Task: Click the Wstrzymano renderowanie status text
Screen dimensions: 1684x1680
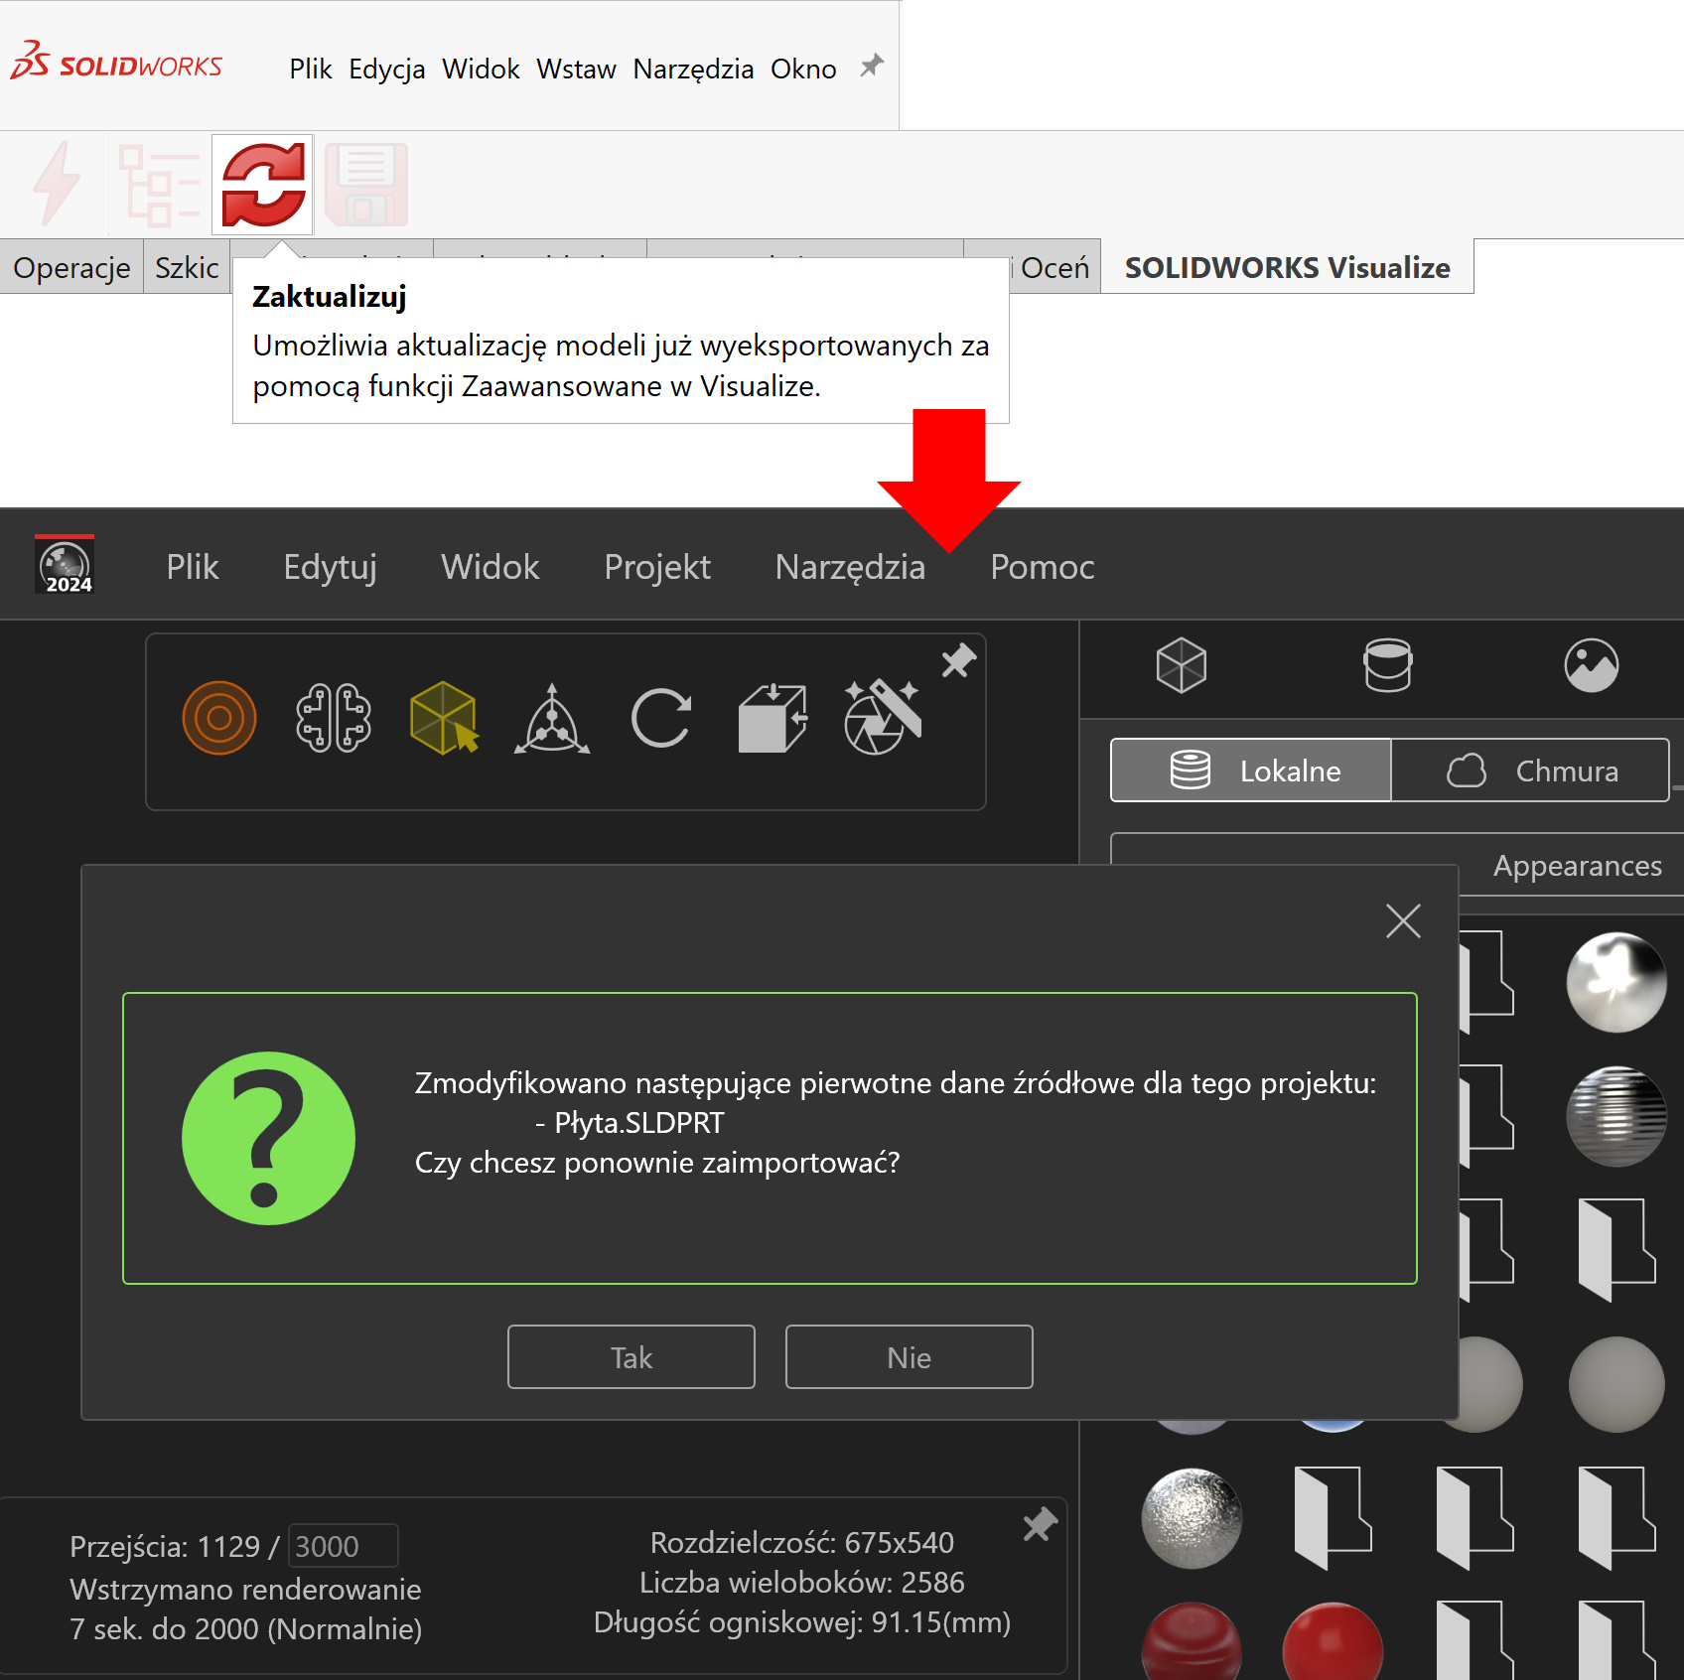Action: pyautogui.click(x=245, y=1589)
